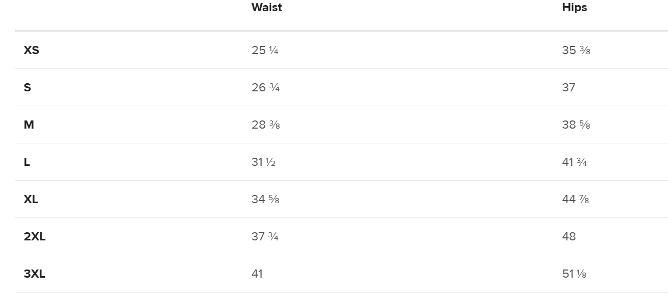The image size is (668, 294).
Task: Click the L waist value 31 ½
Action: (263, 162)
